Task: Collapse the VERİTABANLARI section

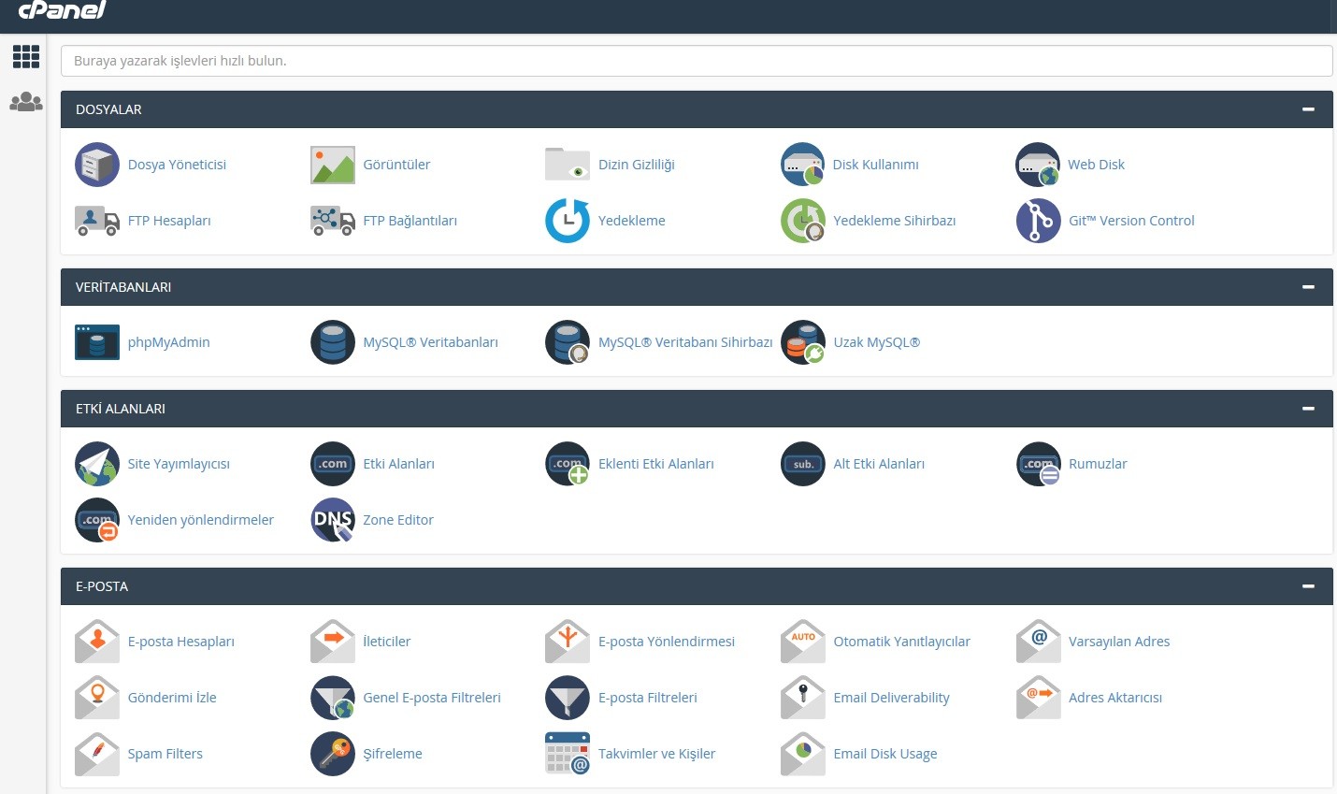Action: pyautogui.click(x=1308, y=287)
